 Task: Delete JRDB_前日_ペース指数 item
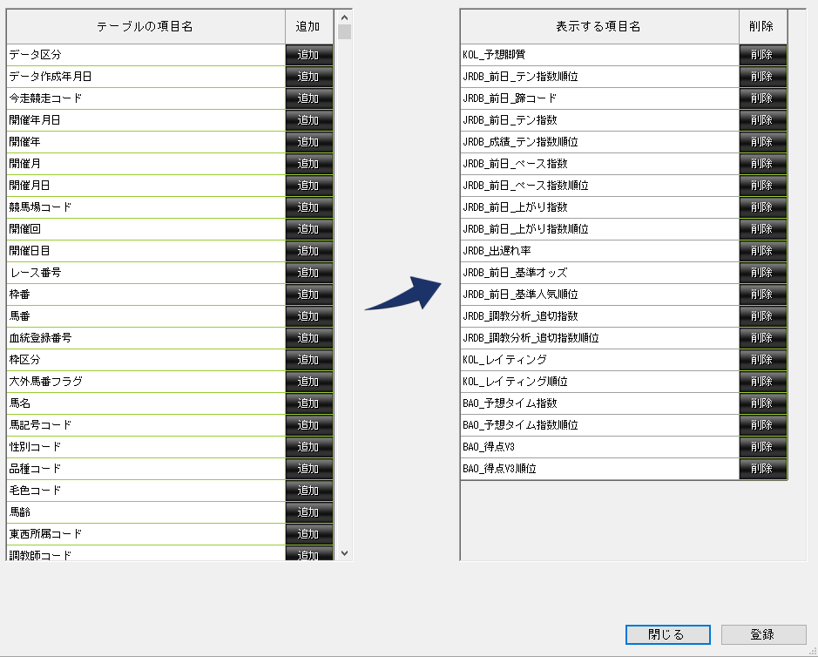pos(763,164)
